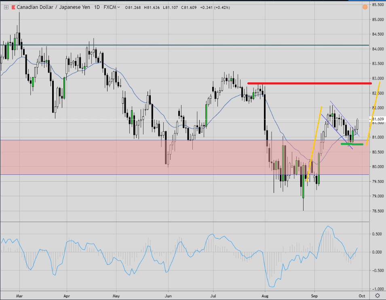The width and height of the screenshot is (386, 300).
Task: Click the orange circle status indicator
Action: coord(365,7)
